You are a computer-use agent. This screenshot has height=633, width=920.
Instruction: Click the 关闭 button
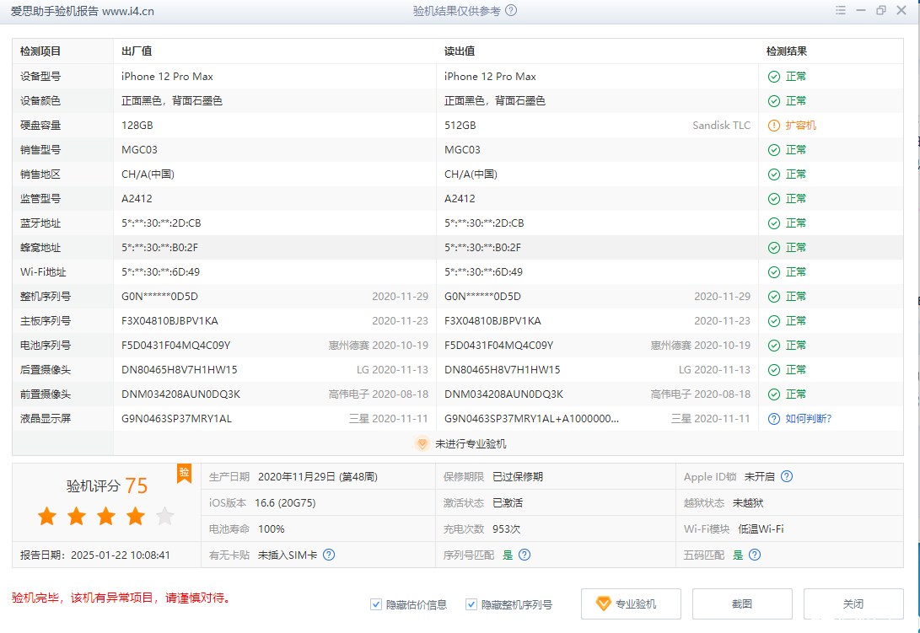coord(853,604)
